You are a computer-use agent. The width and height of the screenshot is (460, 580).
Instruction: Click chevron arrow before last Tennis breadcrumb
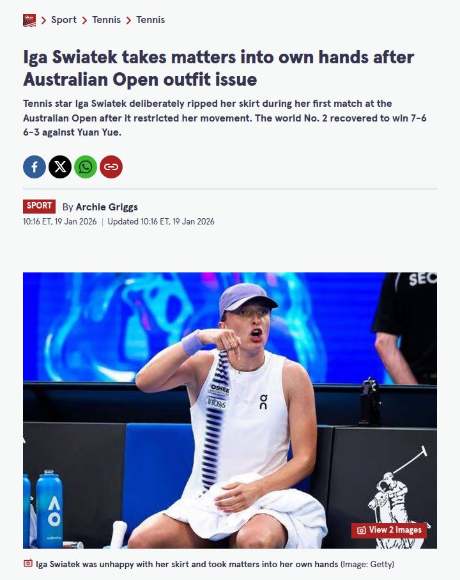pyautogui.click(x=128, y=20)
